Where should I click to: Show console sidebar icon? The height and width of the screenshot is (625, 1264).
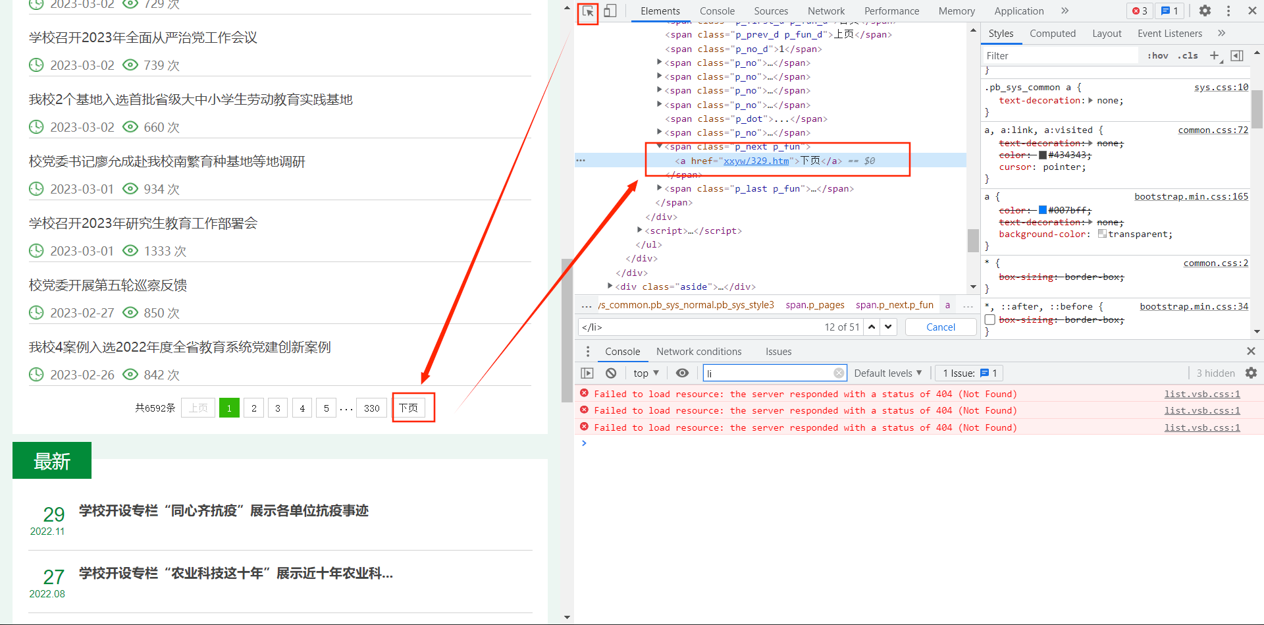[587, 373]
